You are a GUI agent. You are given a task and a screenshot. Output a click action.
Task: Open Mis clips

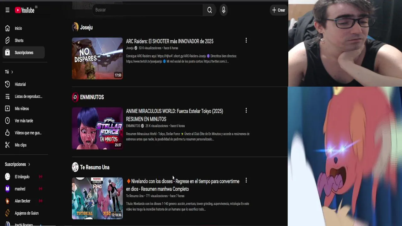(x=24, y=145)
